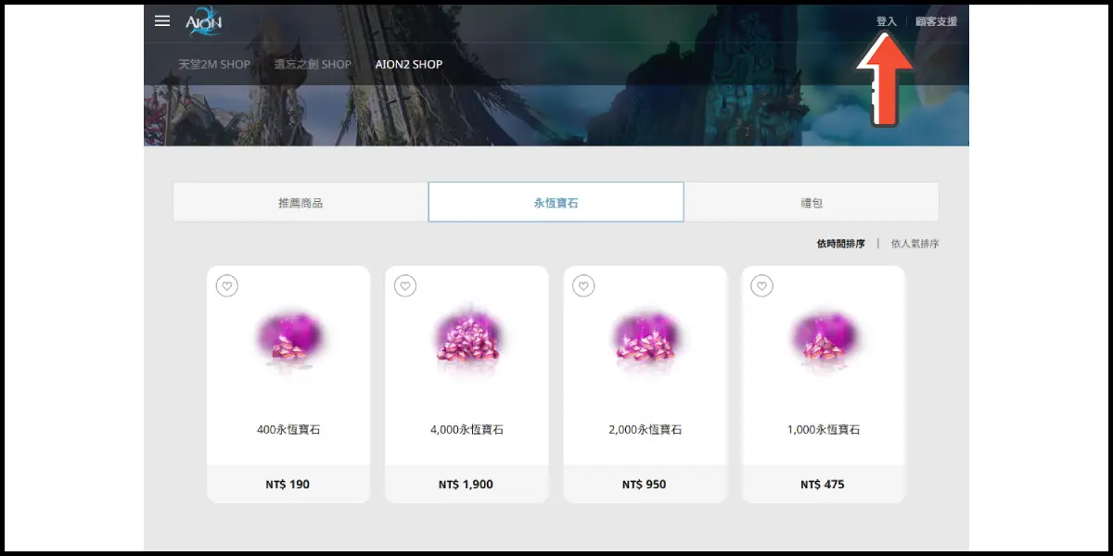Sort items by 依時間排序
The image size is (1113, 556).
[x=841, y=244]
